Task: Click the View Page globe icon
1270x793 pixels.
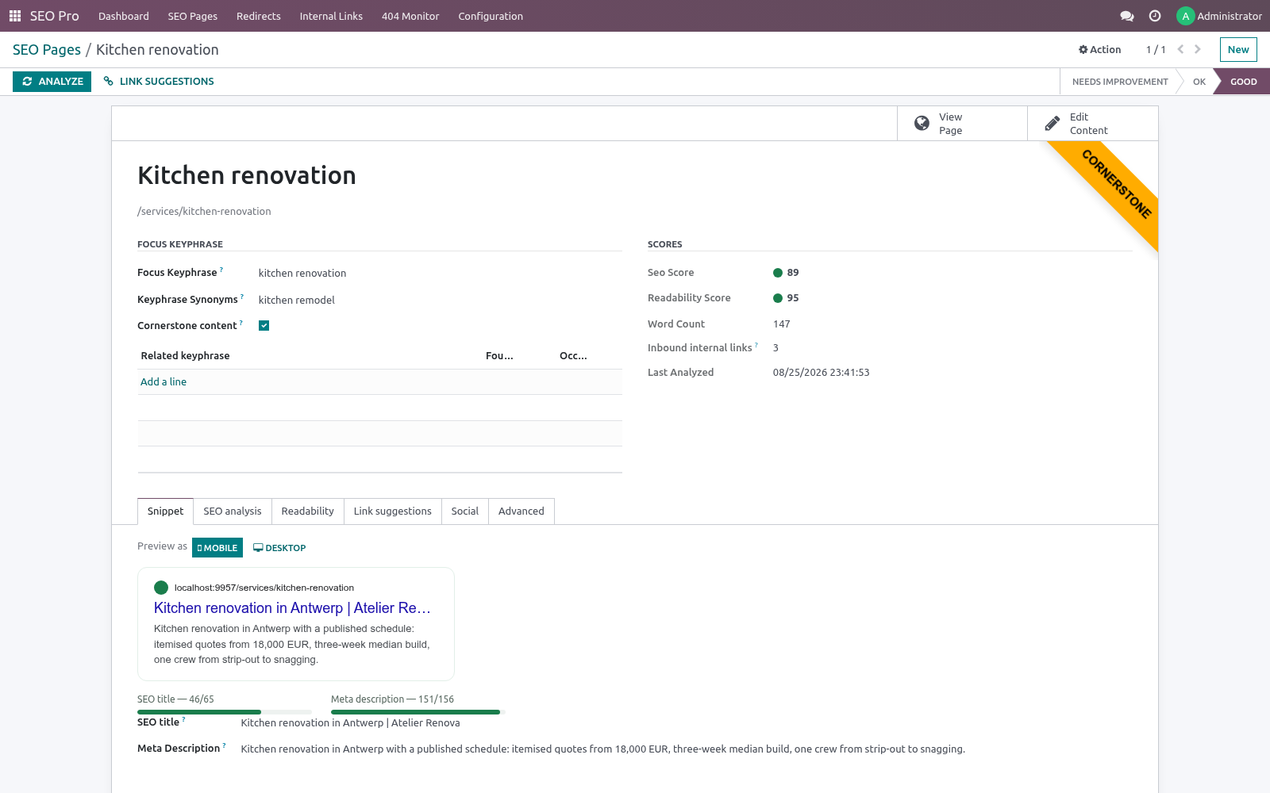Action: point(922,124)
